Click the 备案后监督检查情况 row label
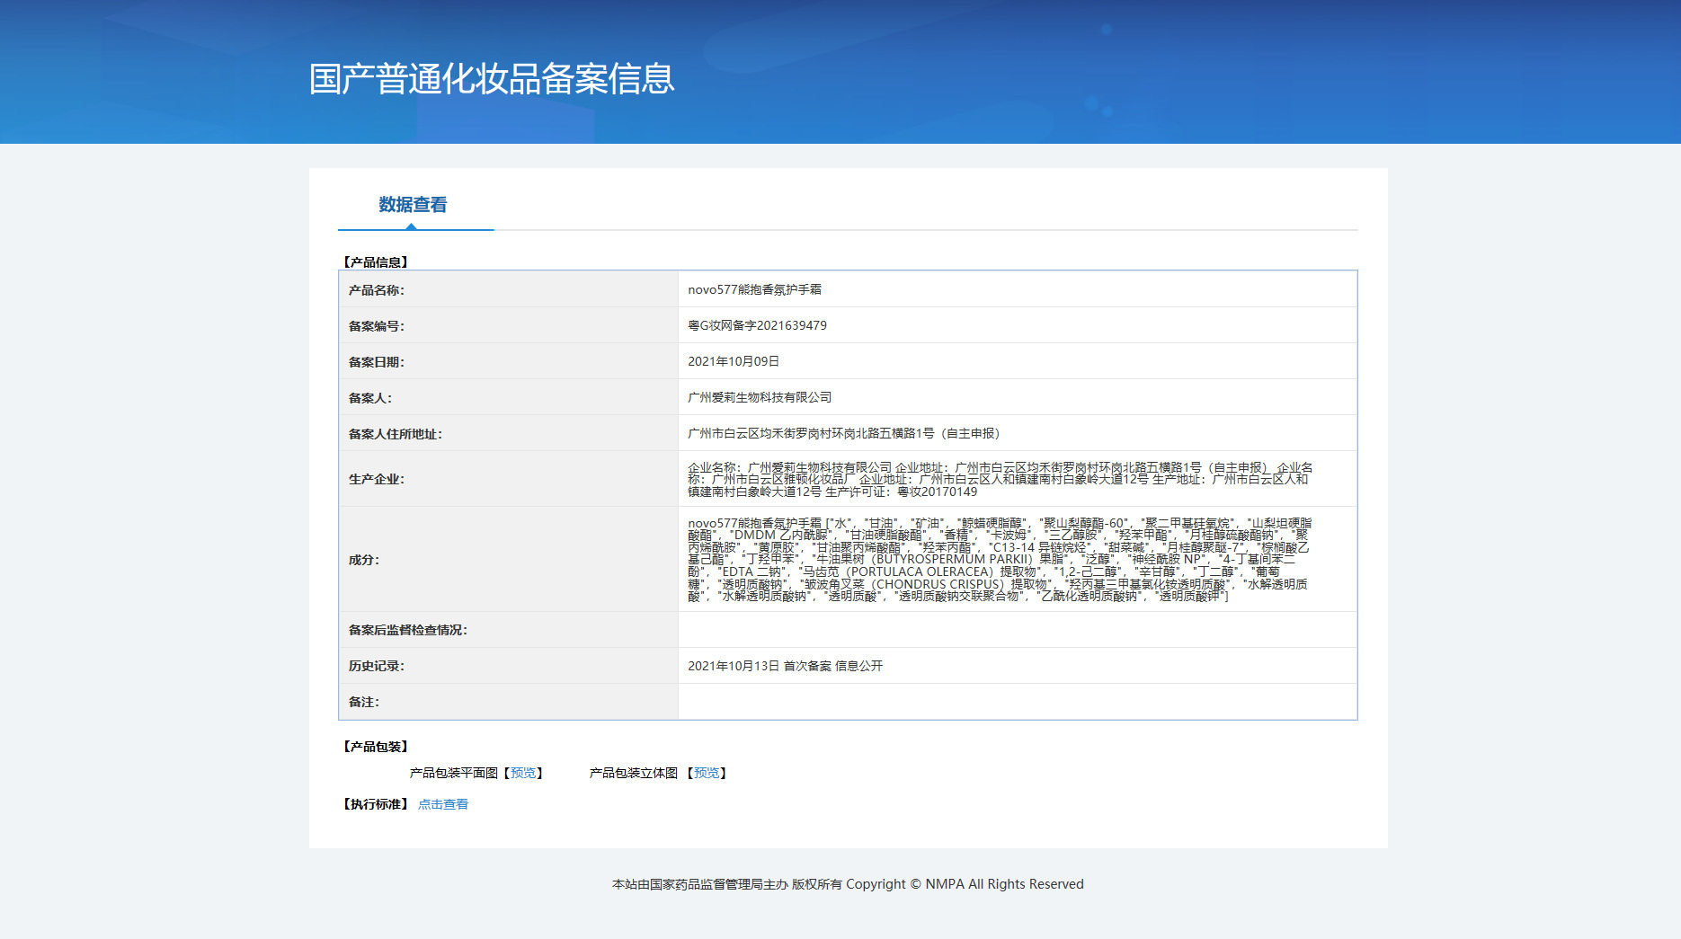Image resolution: width=1681 pixels, height=939 pixels. coord(408,630)
